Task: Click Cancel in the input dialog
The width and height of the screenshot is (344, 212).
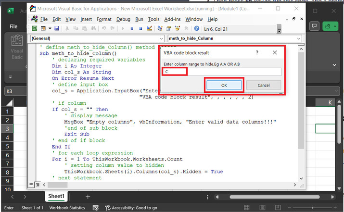Action: click(264, 85)
